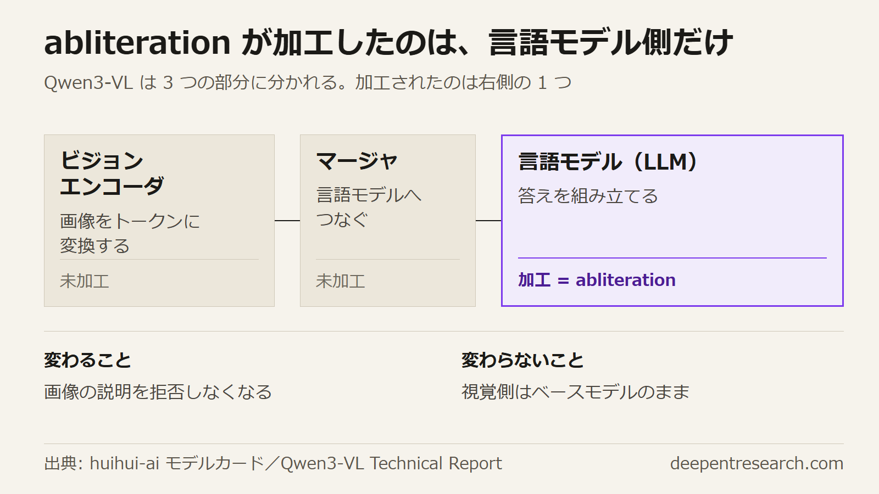
Task: Click the text '画像をトークンに変換する'
Action: pyautogui.click(x=130, y=233)
